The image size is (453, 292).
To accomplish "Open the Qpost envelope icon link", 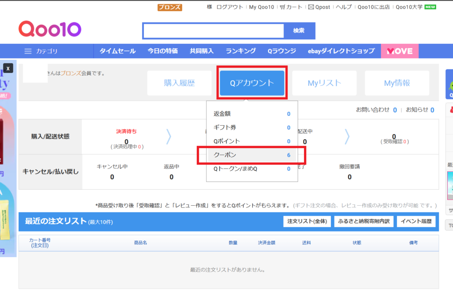I will pos(311,7).
